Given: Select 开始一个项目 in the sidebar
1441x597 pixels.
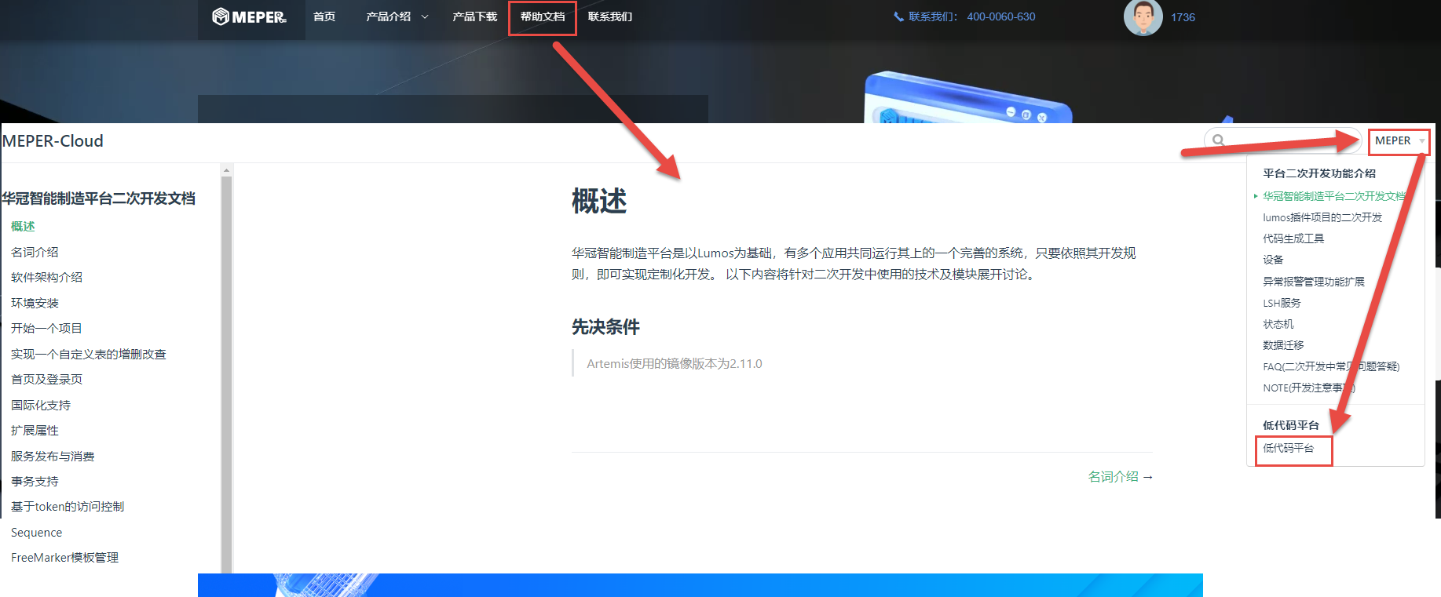Looking at the screenshot, I should pyautogui.click(x=46, y=328).
